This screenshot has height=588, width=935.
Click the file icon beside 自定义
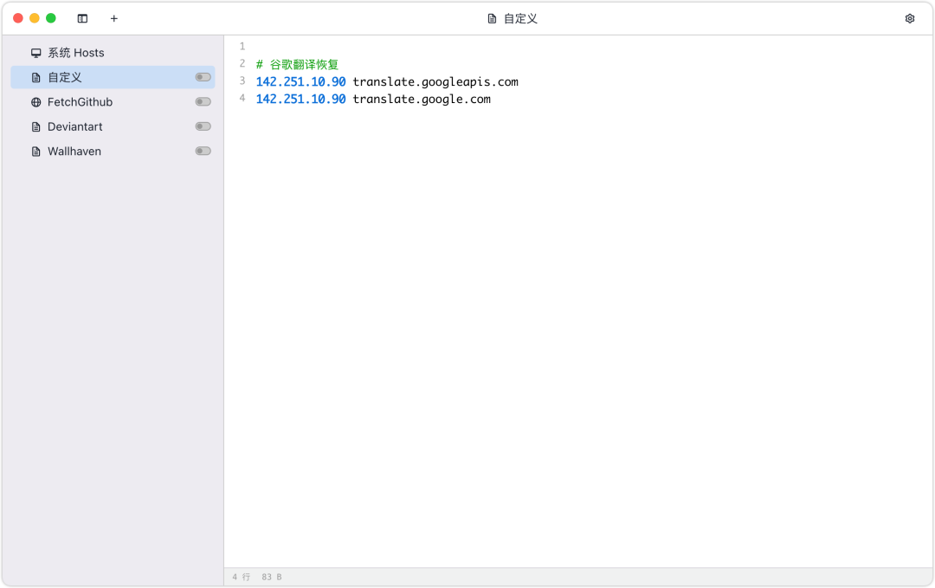pyautogui.click(x=35, y=77)
